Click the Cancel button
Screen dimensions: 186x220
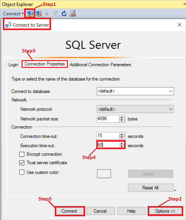(x=101, y=211)
